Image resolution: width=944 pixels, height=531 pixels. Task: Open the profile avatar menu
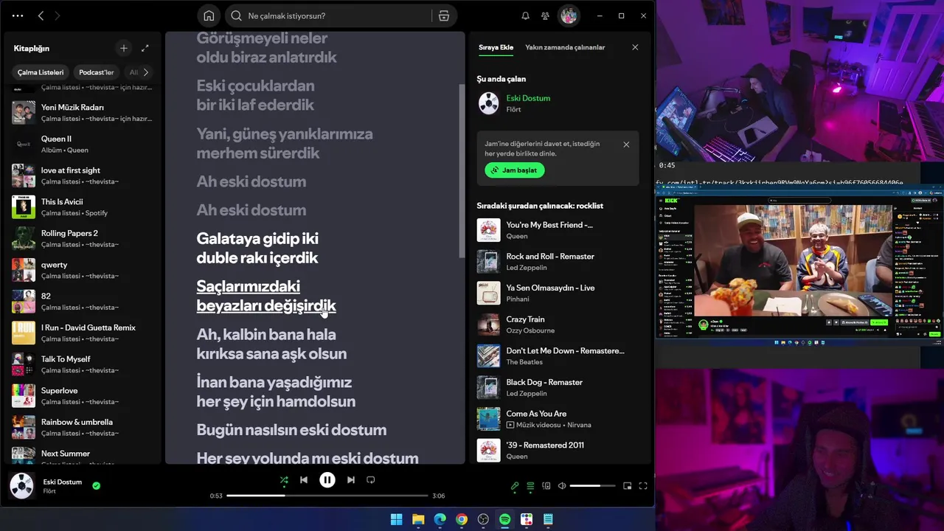coord(568,15)
